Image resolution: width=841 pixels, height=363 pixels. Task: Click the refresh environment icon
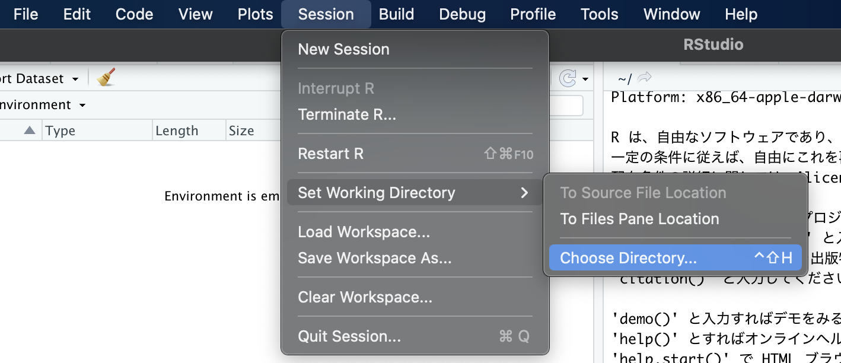click(x=568, y=78)
